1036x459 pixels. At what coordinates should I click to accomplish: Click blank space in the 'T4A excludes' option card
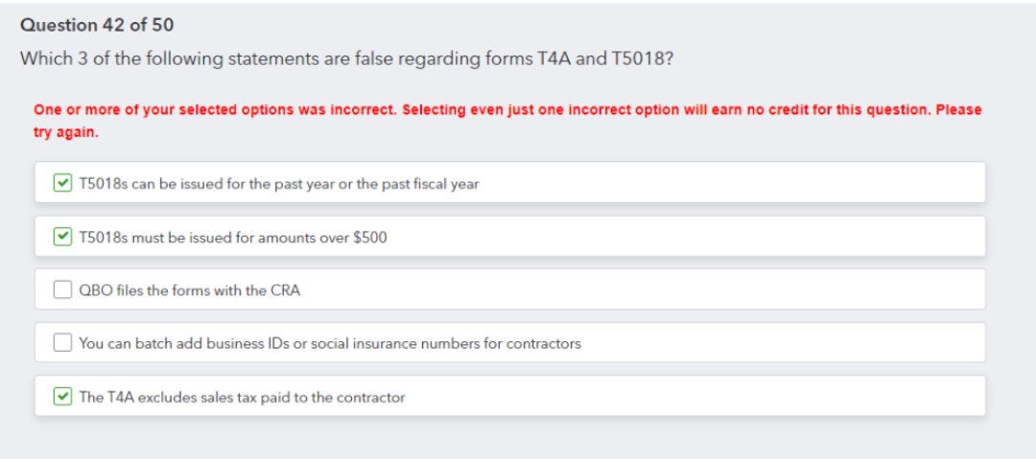719,397
